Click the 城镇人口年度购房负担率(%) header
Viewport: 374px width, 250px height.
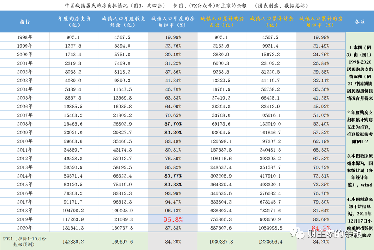pos(173,22)
